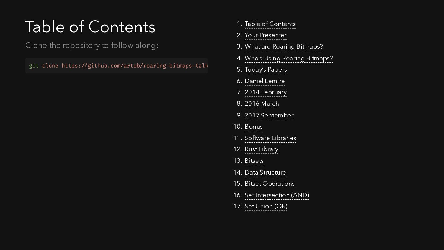Select the Data Structure link

[265, 173]
